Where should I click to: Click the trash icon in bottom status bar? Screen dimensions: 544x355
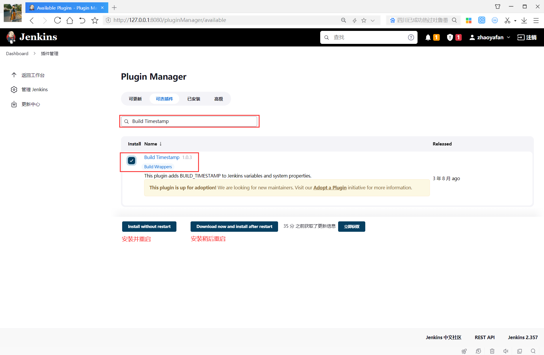[492, 351]
